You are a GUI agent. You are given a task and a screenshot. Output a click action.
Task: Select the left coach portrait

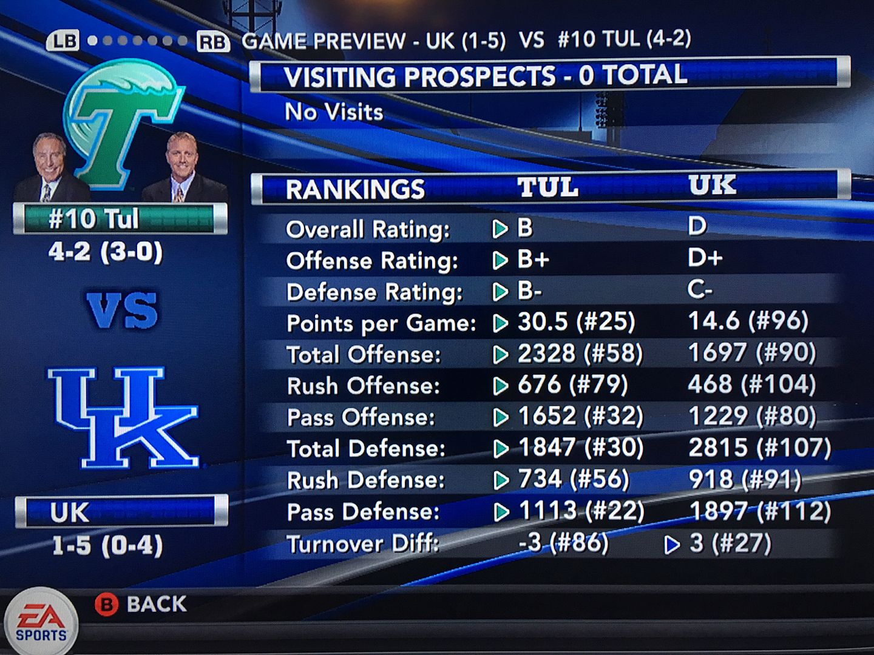(49, 167)
